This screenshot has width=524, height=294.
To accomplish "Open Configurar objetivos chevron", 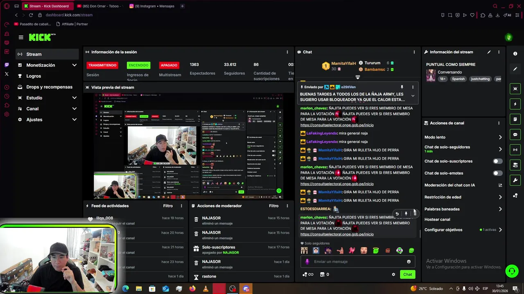I will (x=500, y=230).
